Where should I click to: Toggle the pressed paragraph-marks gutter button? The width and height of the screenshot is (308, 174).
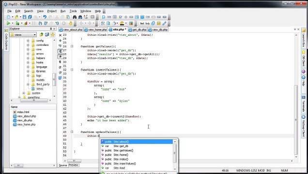pos(60,51)
